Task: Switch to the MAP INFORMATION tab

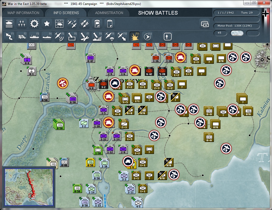Action: point(24,13)
